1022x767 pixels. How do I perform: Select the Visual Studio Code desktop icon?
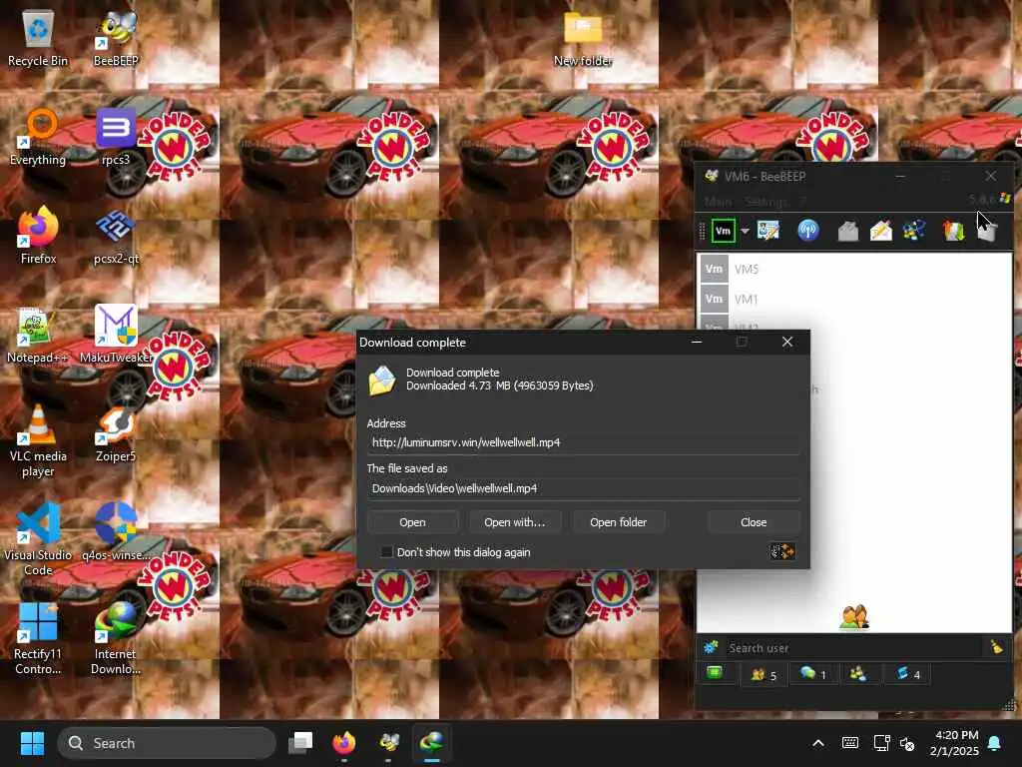click(x=38, y=540)
